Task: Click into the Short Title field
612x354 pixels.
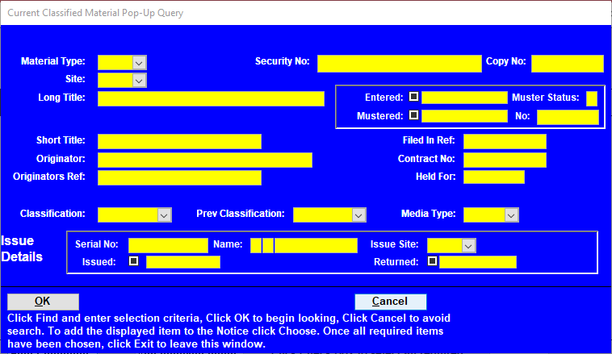Action: (x=179, y=141)
